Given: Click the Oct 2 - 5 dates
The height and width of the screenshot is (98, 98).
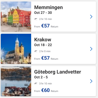Looking at the screenshot, I should point(41,77).
